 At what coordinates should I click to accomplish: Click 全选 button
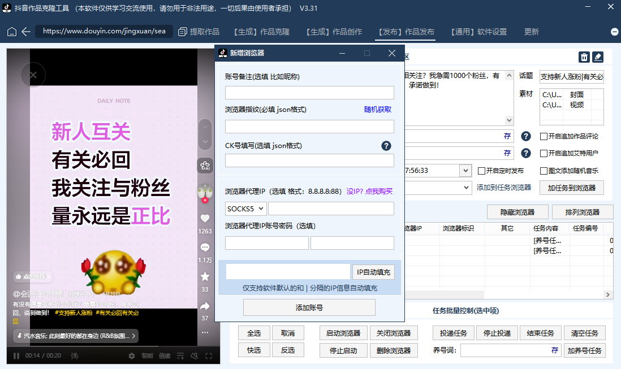[255, 333]
